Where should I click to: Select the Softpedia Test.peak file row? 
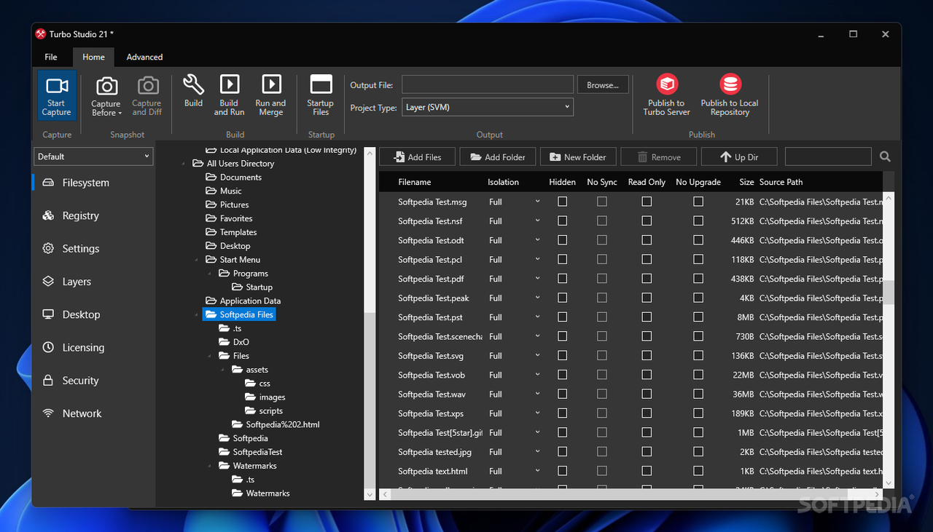point(631,298)
